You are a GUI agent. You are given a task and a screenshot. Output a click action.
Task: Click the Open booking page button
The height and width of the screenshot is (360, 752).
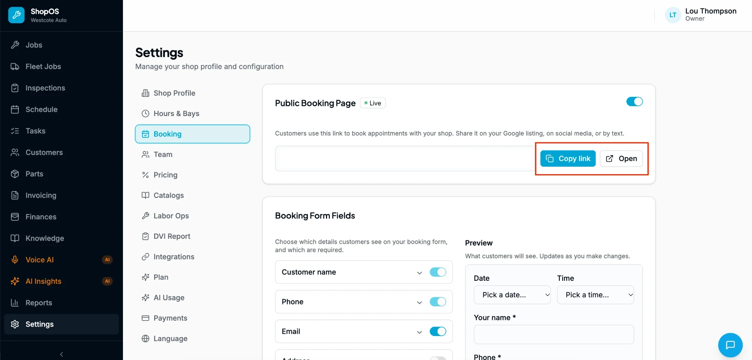coord(621,158)
